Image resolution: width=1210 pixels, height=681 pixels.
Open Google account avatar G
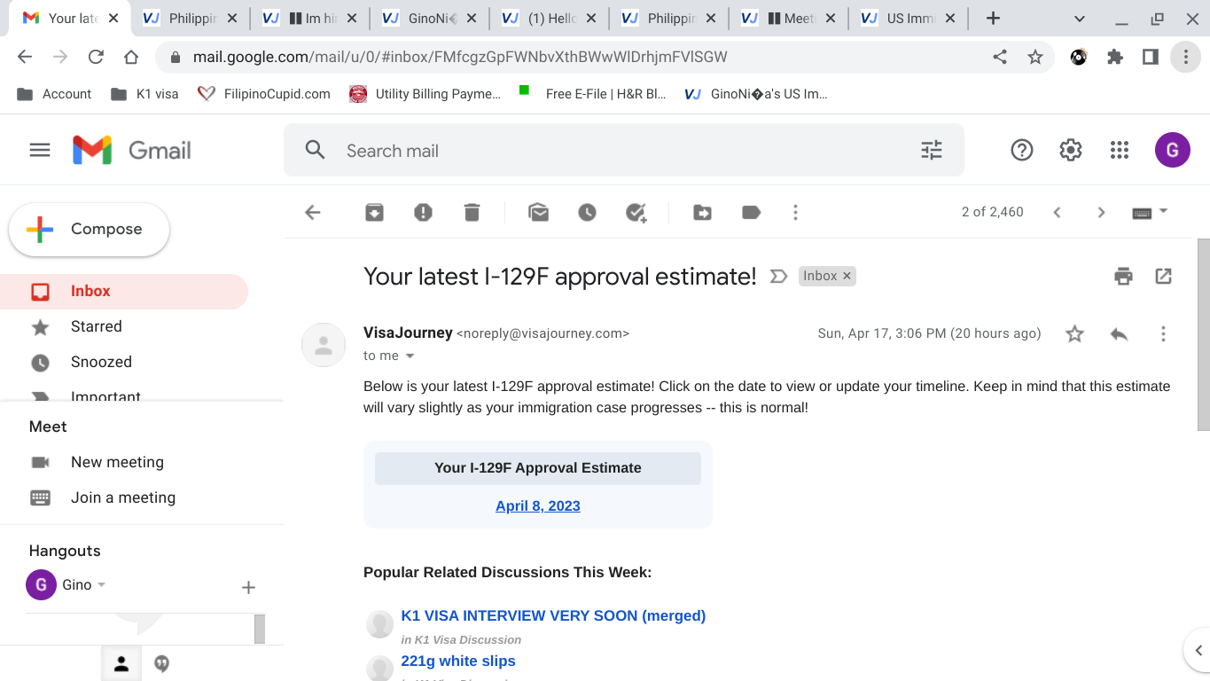(1173, 151)
